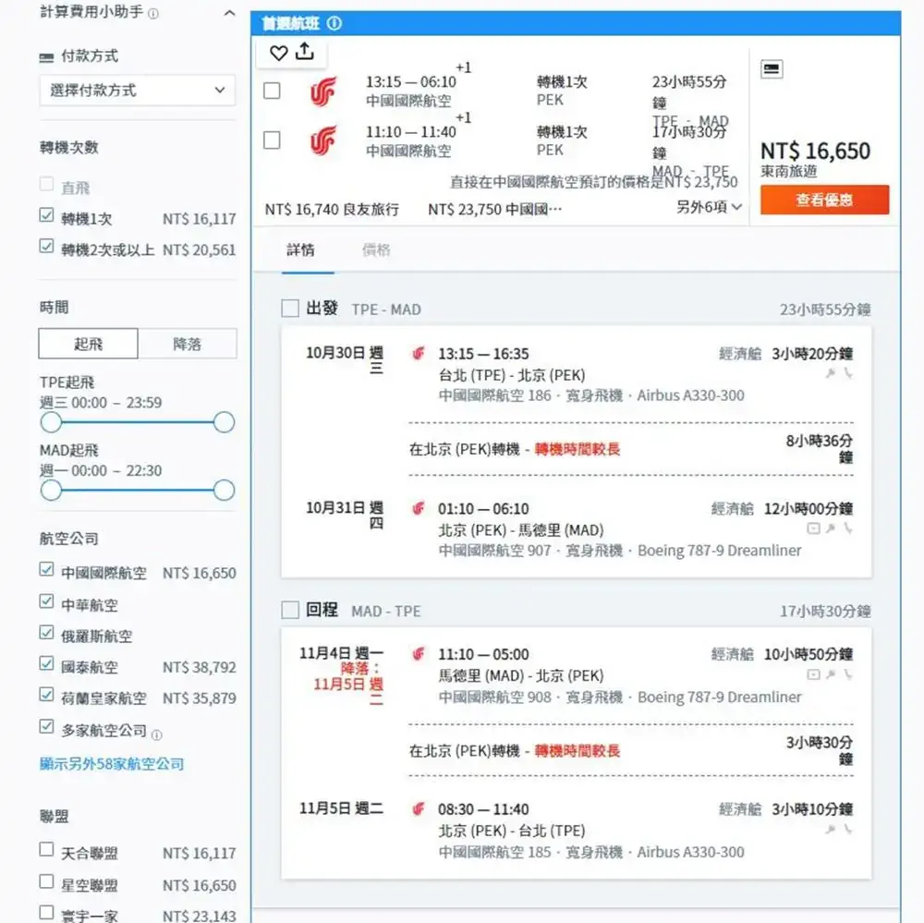Click the MAD起飛 slider left handle

51,491
